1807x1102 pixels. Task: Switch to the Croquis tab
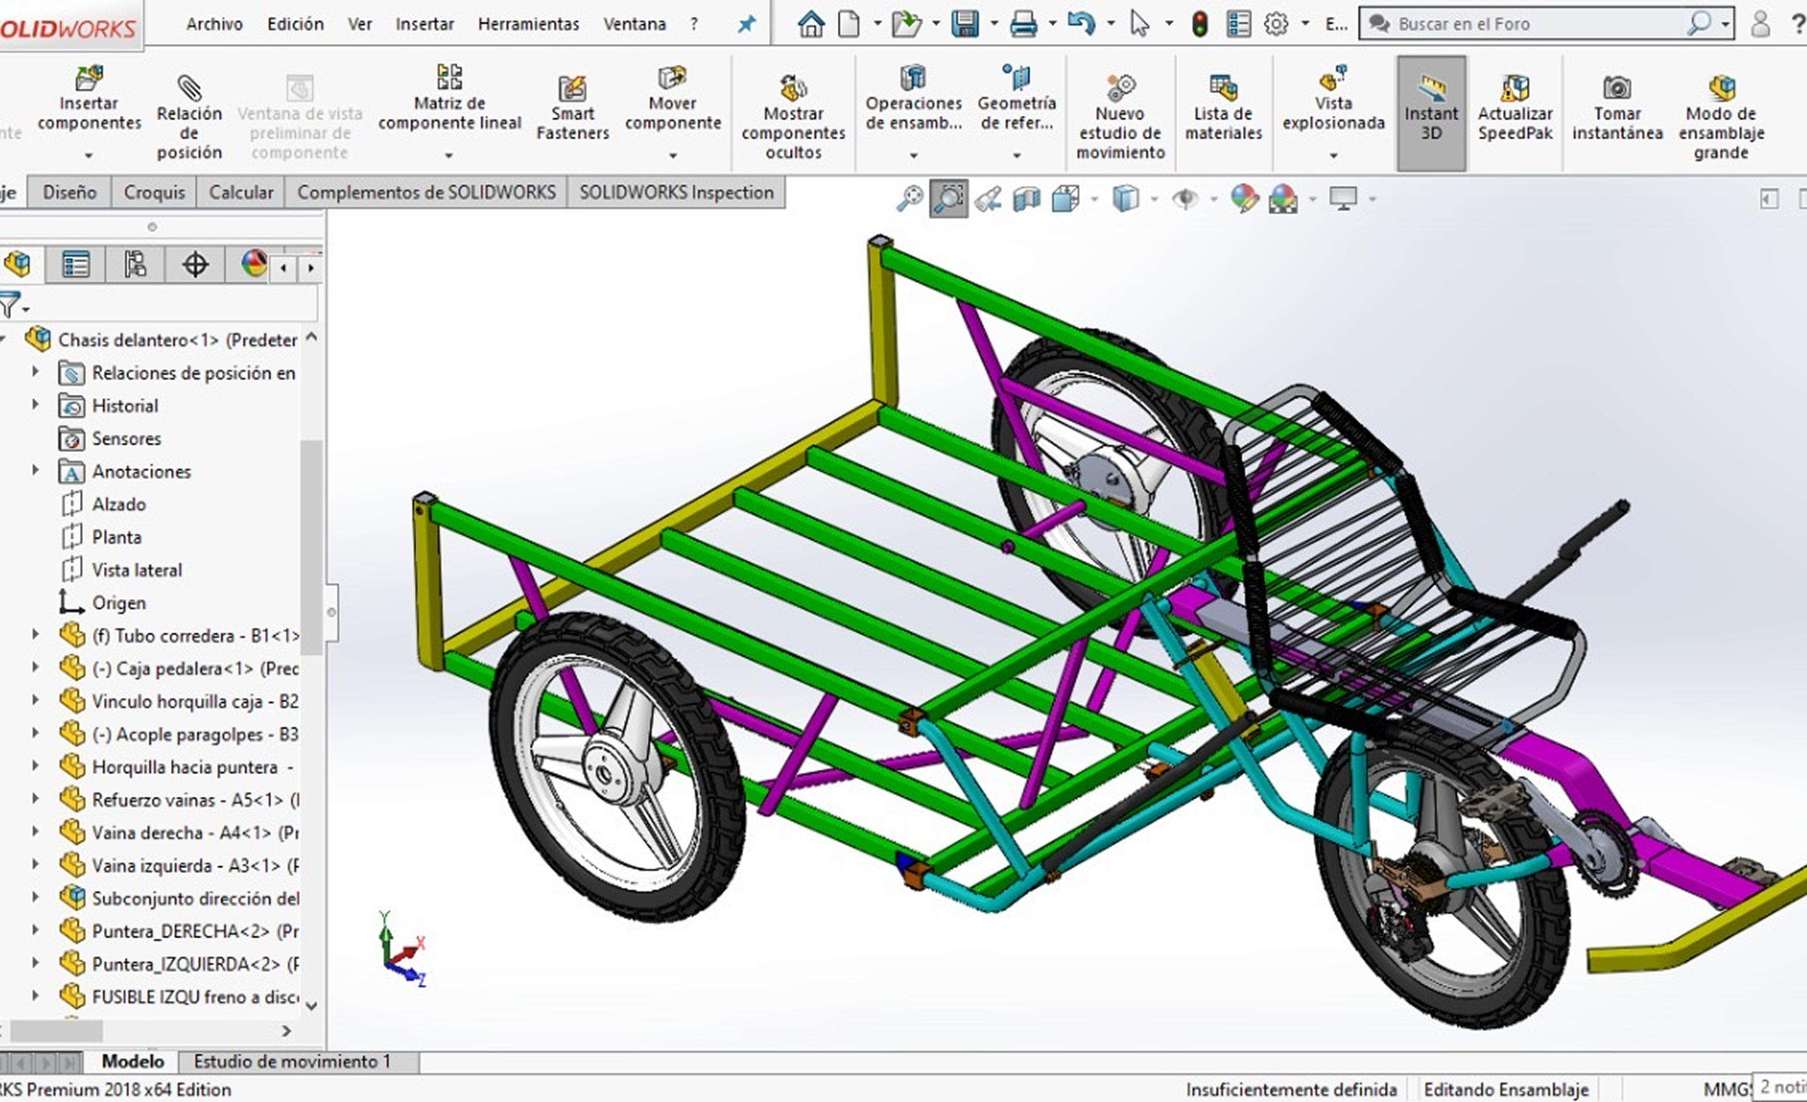click(x=154, y=192)
